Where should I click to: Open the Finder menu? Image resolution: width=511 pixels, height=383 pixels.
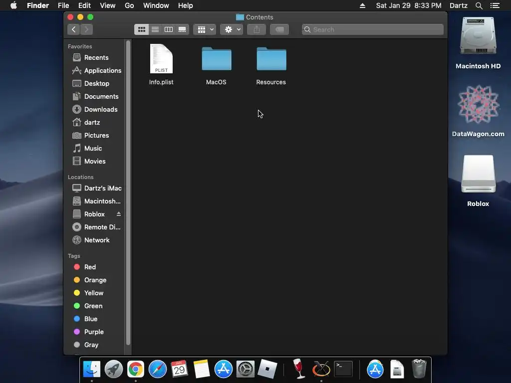[38, 5]
